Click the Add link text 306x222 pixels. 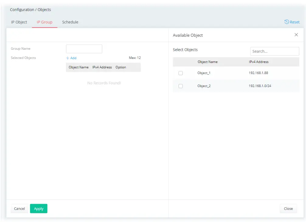73,58
